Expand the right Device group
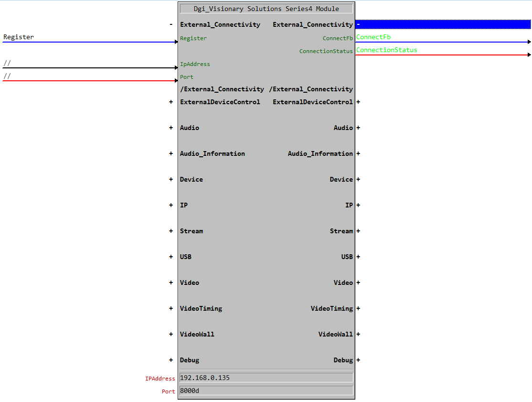Screen dimensions: 532x402 click(x=358, y=179)
